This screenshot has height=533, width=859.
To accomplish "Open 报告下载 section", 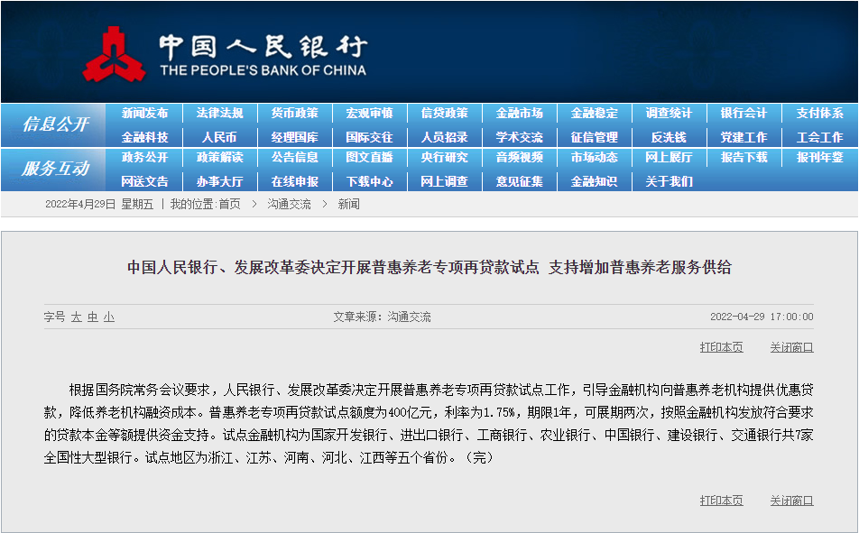I will 744,158.
